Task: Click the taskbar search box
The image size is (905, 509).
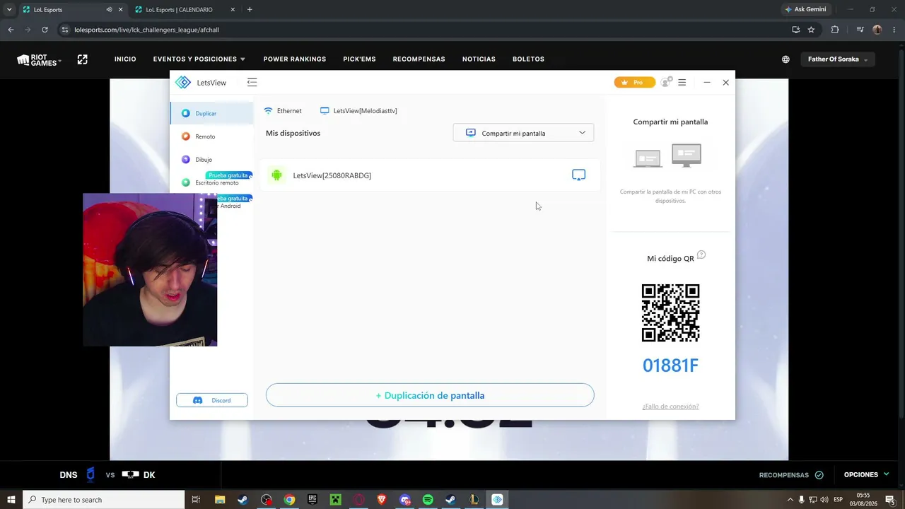Action: tap(104, 500)
